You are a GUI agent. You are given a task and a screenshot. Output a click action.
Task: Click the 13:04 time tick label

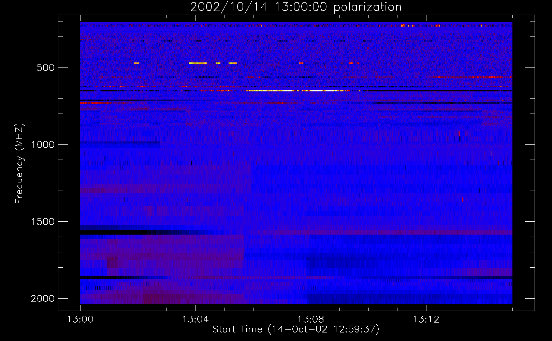(195, 320)
